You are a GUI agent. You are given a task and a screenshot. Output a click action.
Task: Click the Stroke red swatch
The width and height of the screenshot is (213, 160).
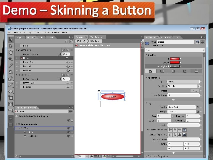click(x=175, y=63)
